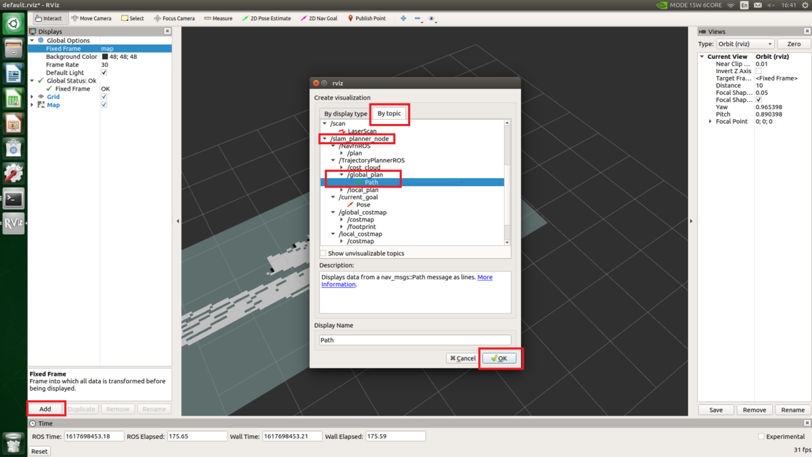
Task: Uncheck the Default Light option
Action: [104, 72]
